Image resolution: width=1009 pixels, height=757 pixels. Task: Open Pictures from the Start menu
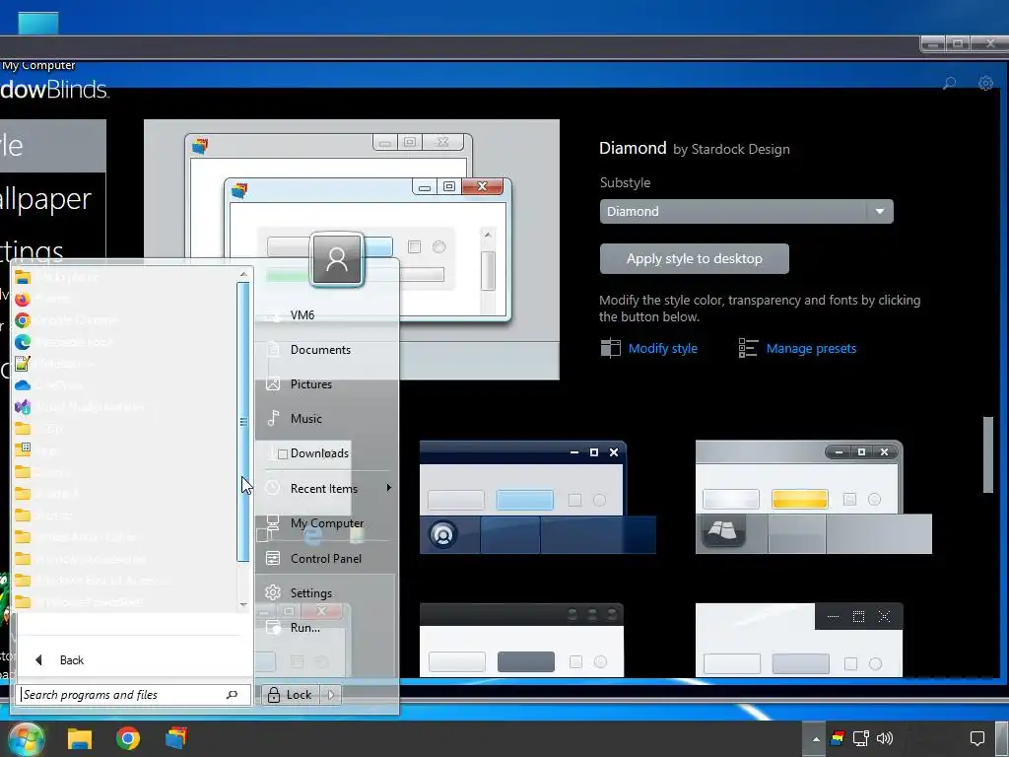pos(327,384)
